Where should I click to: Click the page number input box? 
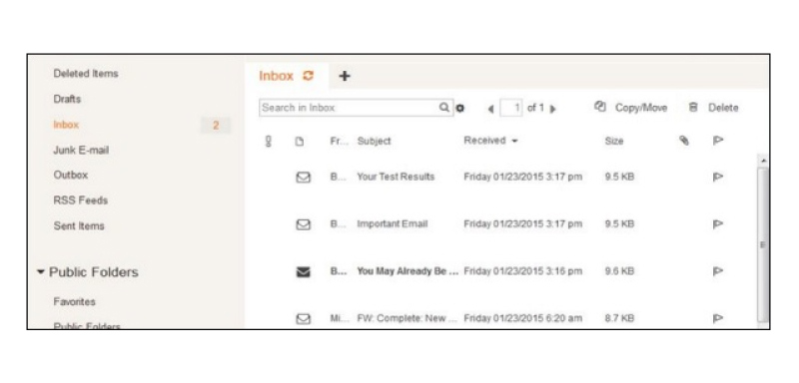511,108
